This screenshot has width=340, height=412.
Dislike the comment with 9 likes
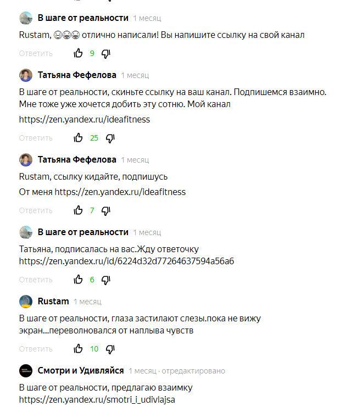pos(107,53)
